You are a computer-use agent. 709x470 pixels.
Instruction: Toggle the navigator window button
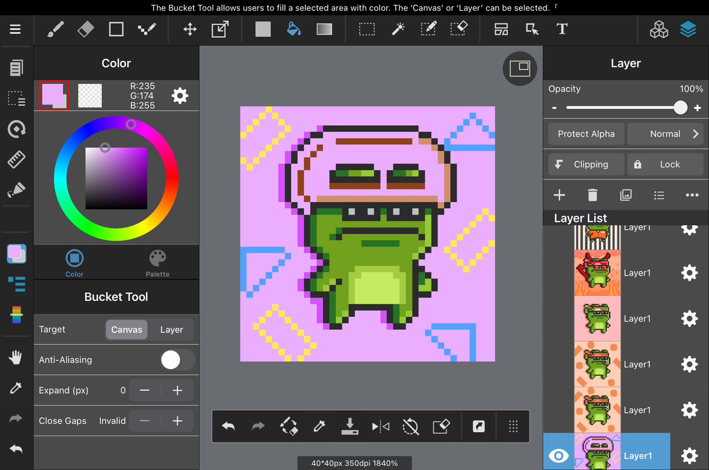pos(520,69)
